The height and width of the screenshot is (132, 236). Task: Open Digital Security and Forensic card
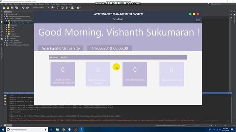coord(98,74)
